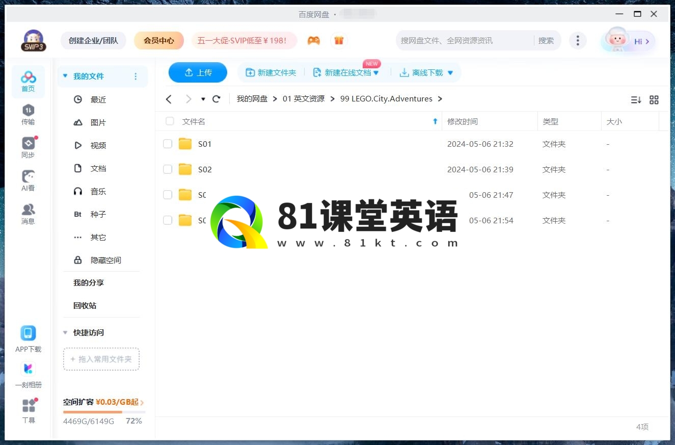Select 视频 in the file category list
Viewport: 675px width, 445px height.
coord(98,146)
